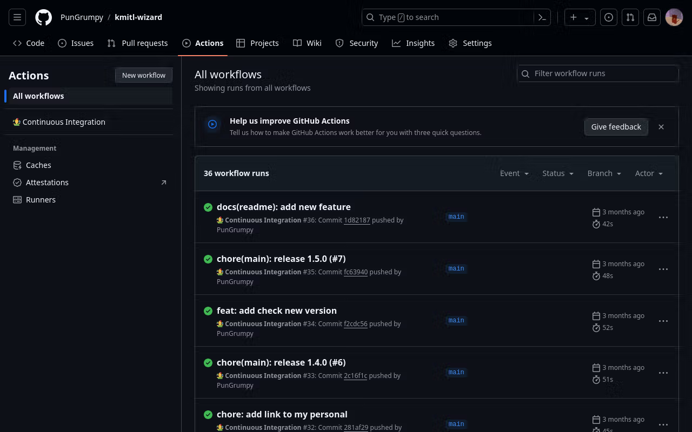Open the Actor filter dropdown
This screenshot has height=432, width=692.
click(649, 173)
